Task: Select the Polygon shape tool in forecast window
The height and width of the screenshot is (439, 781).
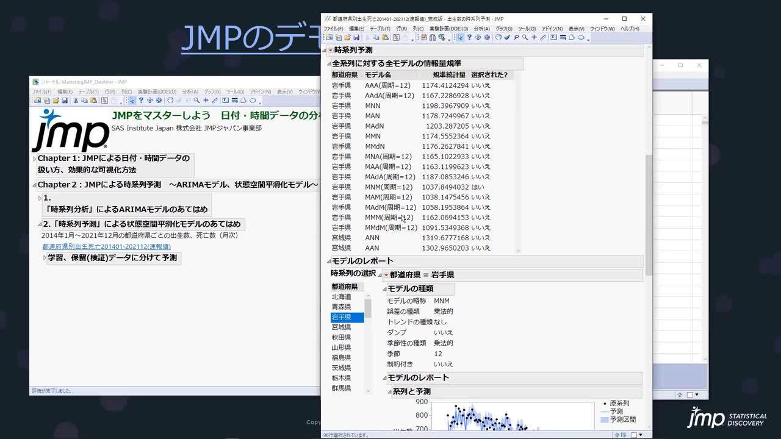Action: point(571,37)
